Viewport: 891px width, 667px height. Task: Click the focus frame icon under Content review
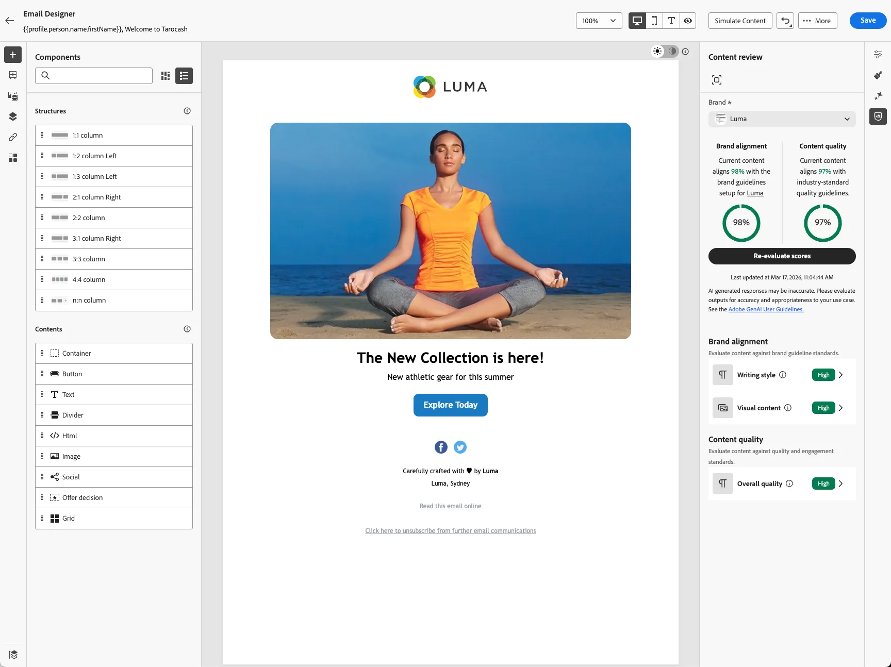717,80
